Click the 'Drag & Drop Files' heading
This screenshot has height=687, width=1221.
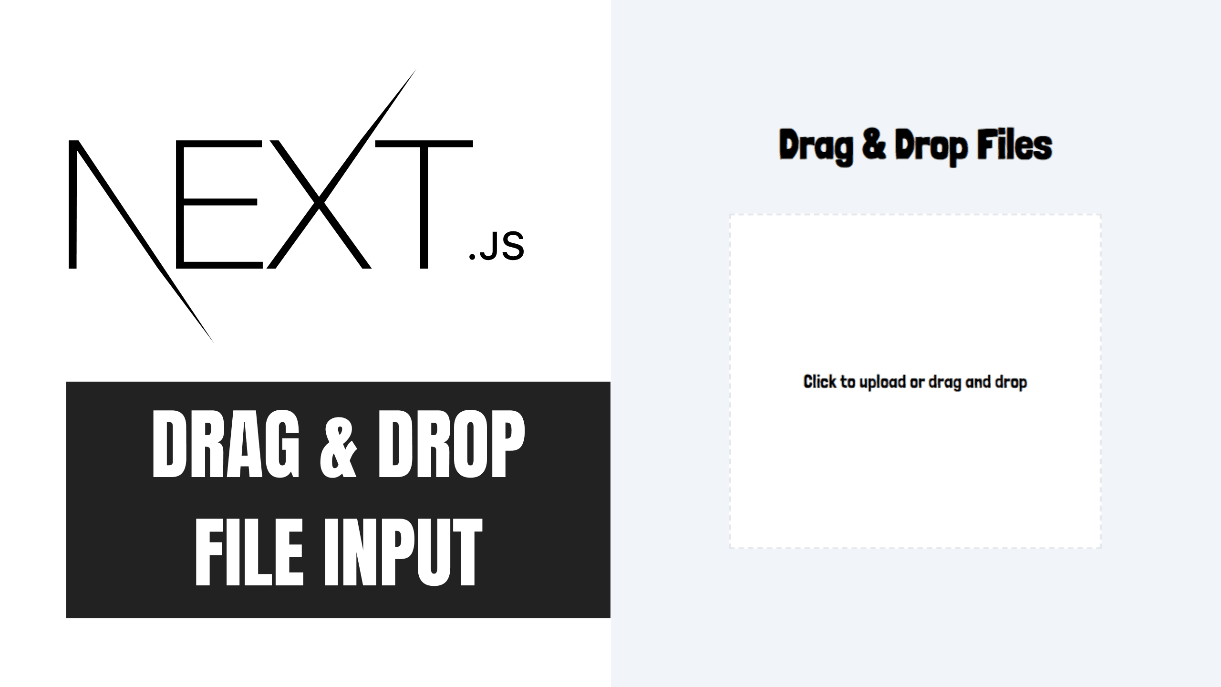pos(915,145)
